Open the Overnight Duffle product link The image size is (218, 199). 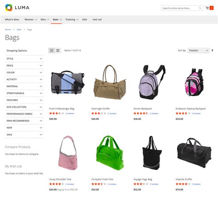pyautogui.click(x=100, y=108)
